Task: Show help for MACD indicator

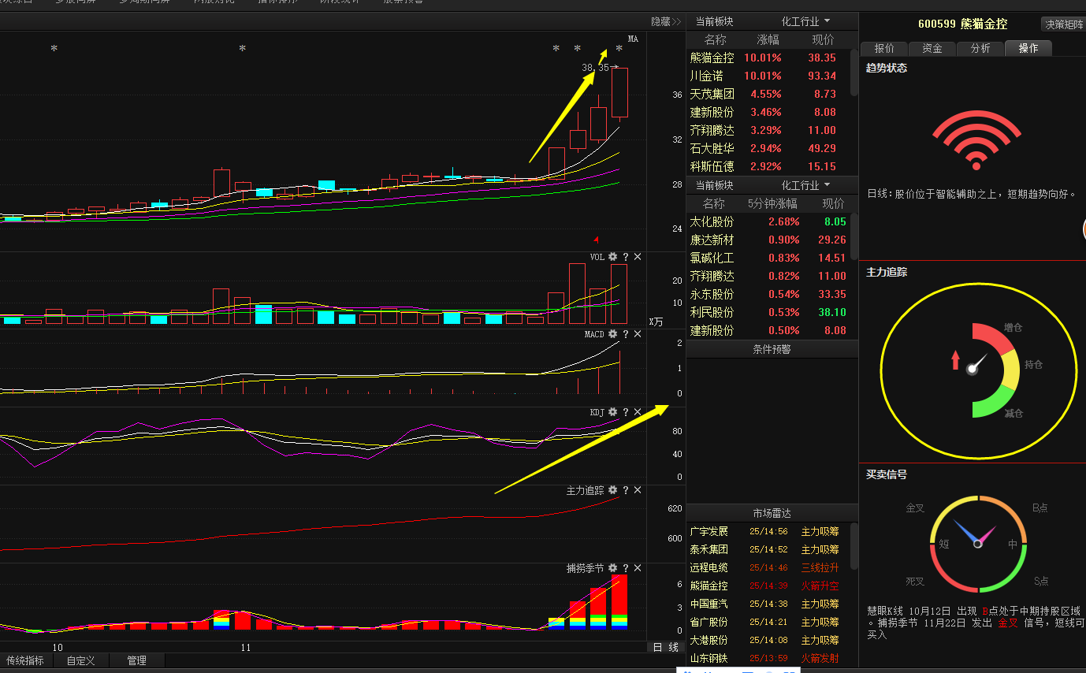Action: point(626,334)
